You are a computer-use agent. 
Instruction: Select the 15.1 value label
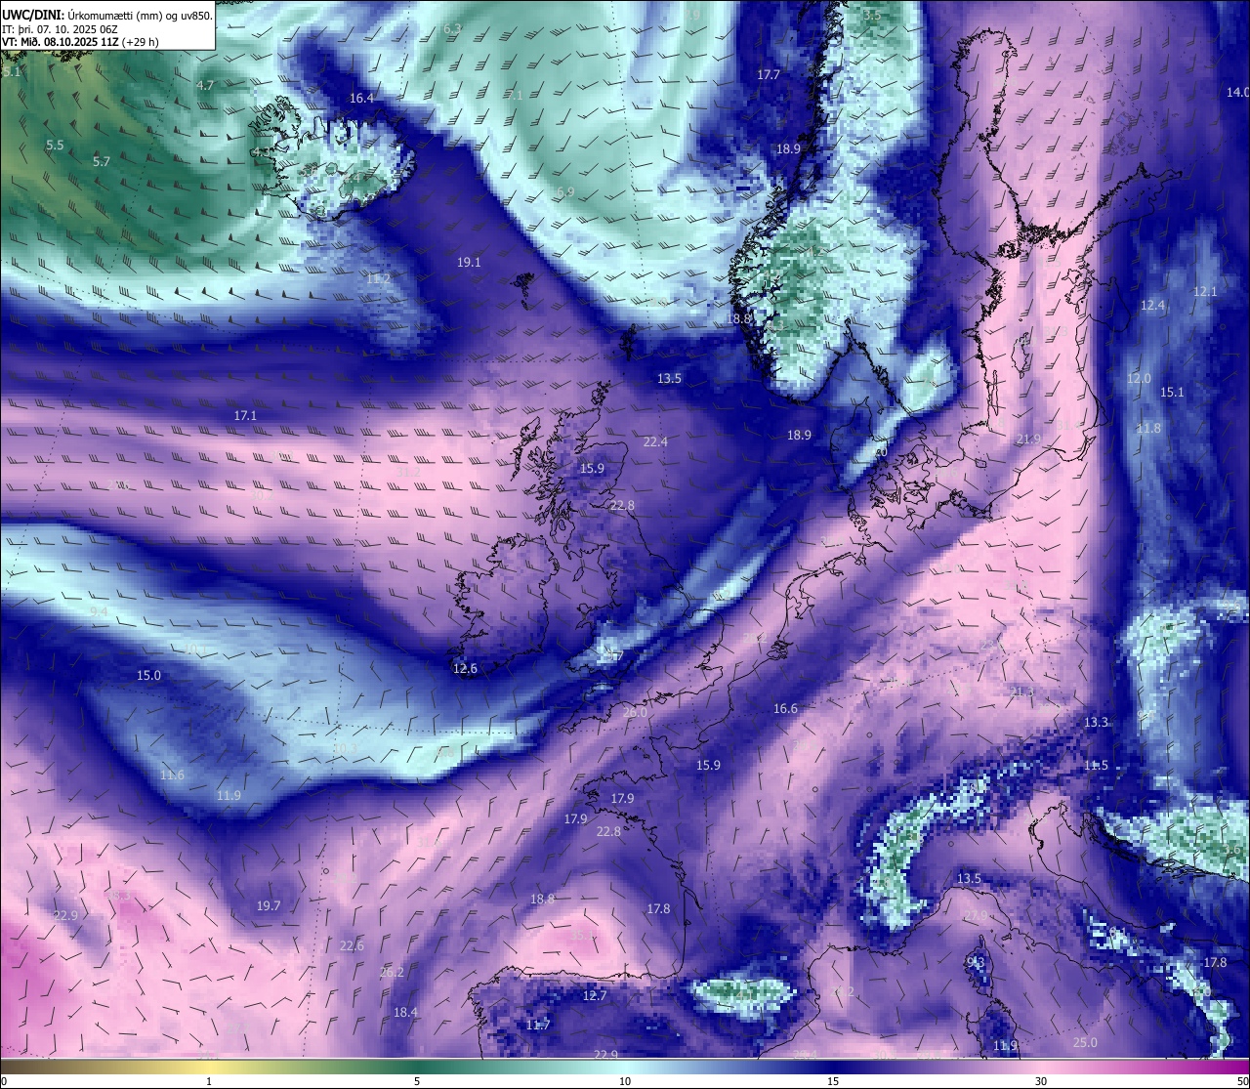(x=1172, y=393)
